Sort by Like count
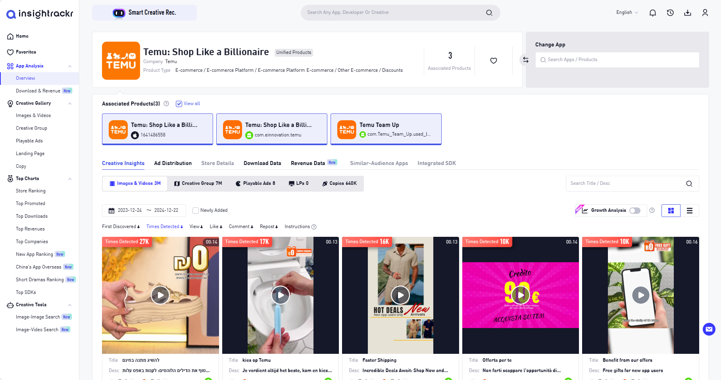The width and height of the screenshot is (721, 380). (216, 227)
